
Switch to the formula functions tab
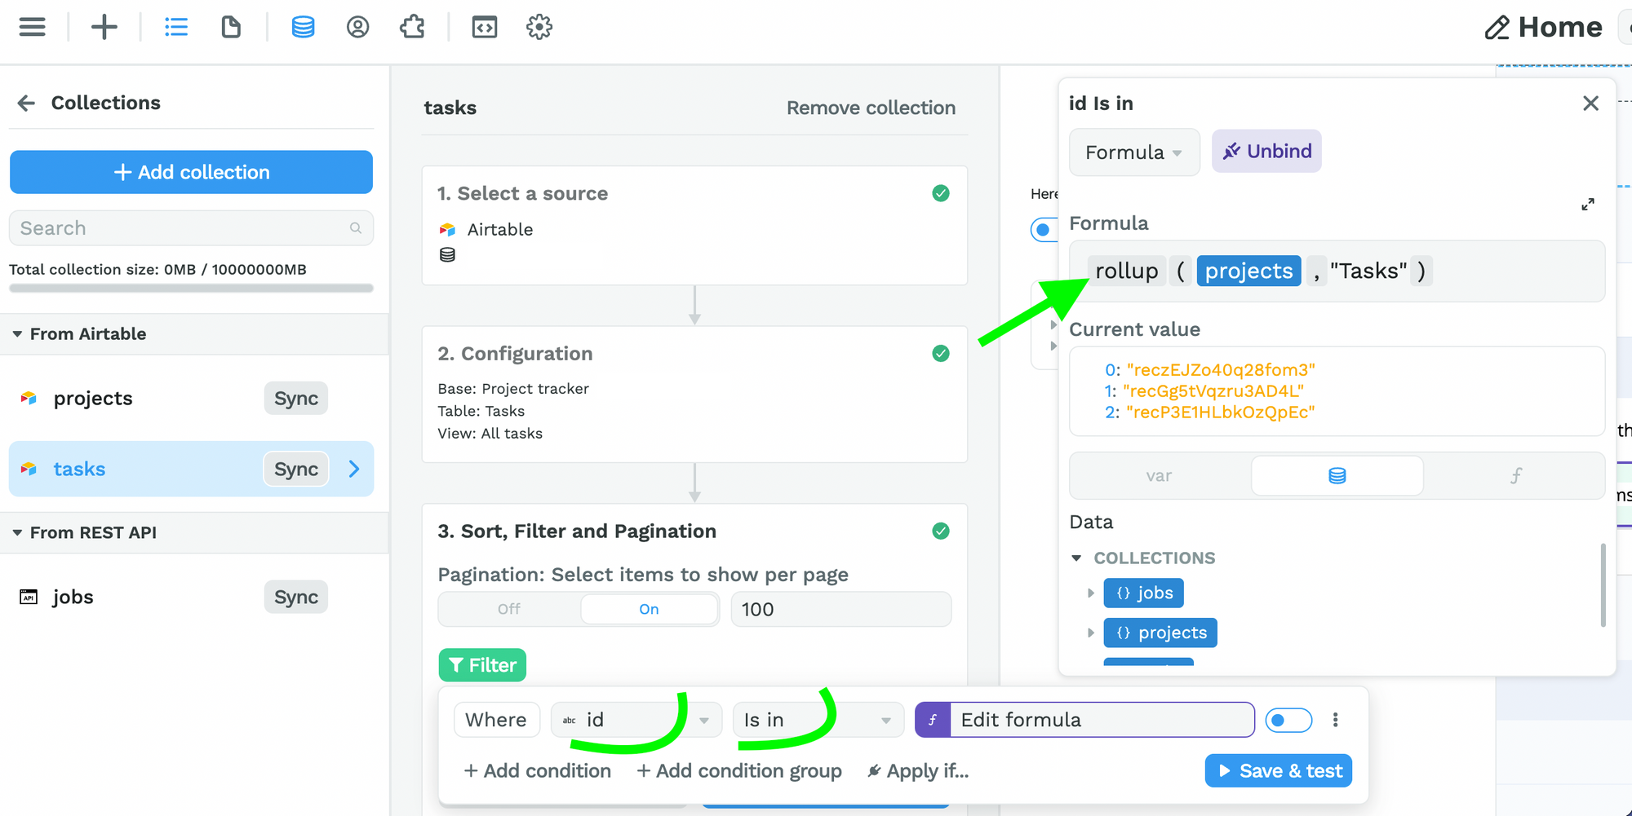pyautogui.click(x=1515, y=476)
